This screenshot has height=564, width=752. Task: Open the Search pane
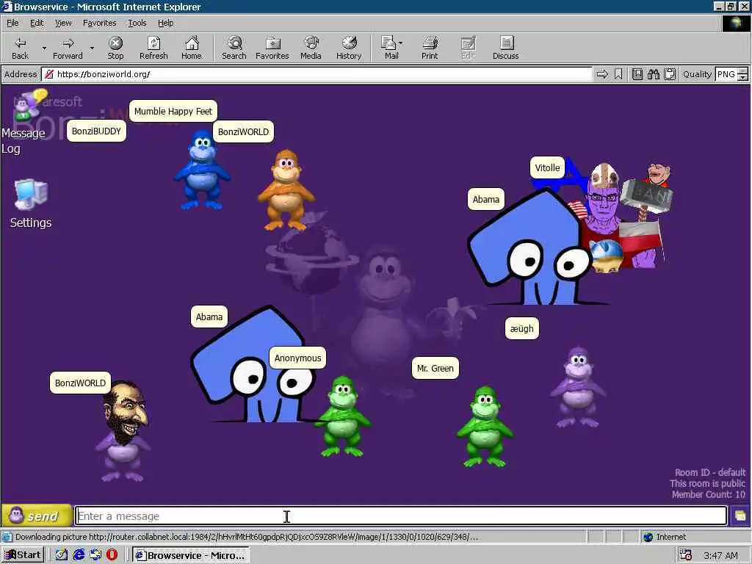coord(234,48)
